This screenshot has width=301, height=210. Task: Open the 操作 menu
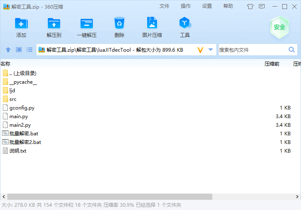pyautogui.click(x=186, y=6)
